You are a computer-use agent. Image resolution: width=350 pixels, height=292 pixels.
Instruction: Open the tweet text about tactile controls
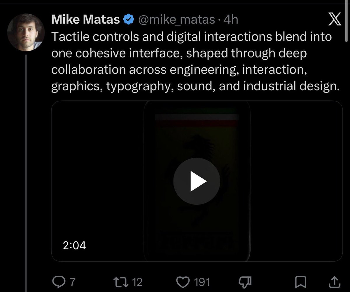coord(195,62)
